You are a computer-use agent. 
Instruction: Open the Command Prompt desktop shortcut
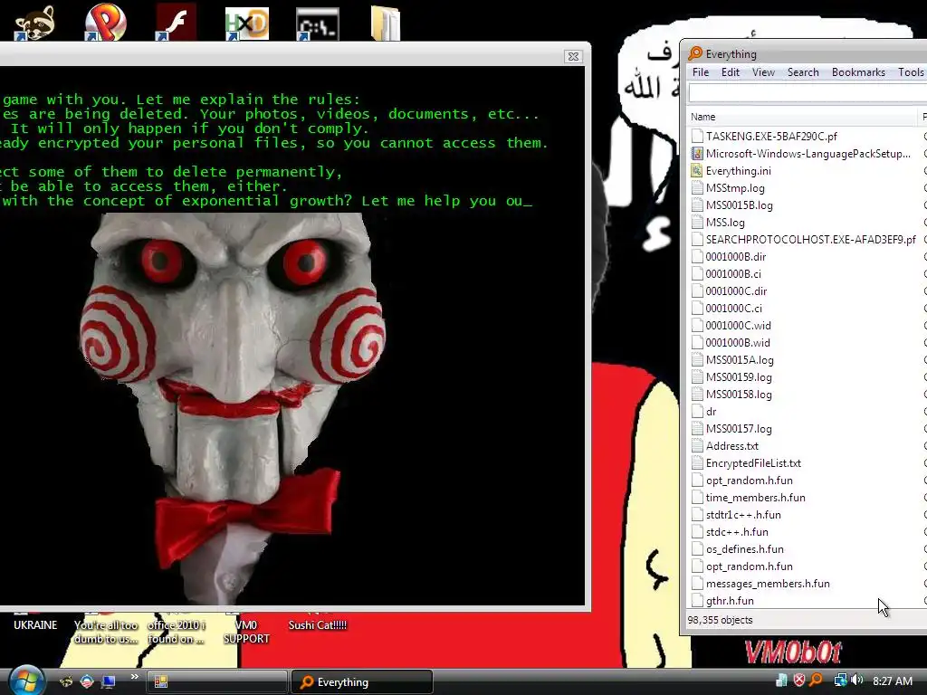(x=318, y=24)
